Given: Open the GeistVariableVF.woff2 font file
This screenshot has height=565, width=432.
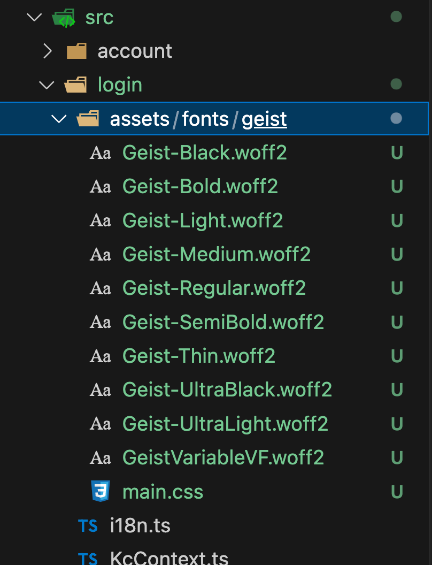Looking at the screenshot, I should tap(223, 457).
